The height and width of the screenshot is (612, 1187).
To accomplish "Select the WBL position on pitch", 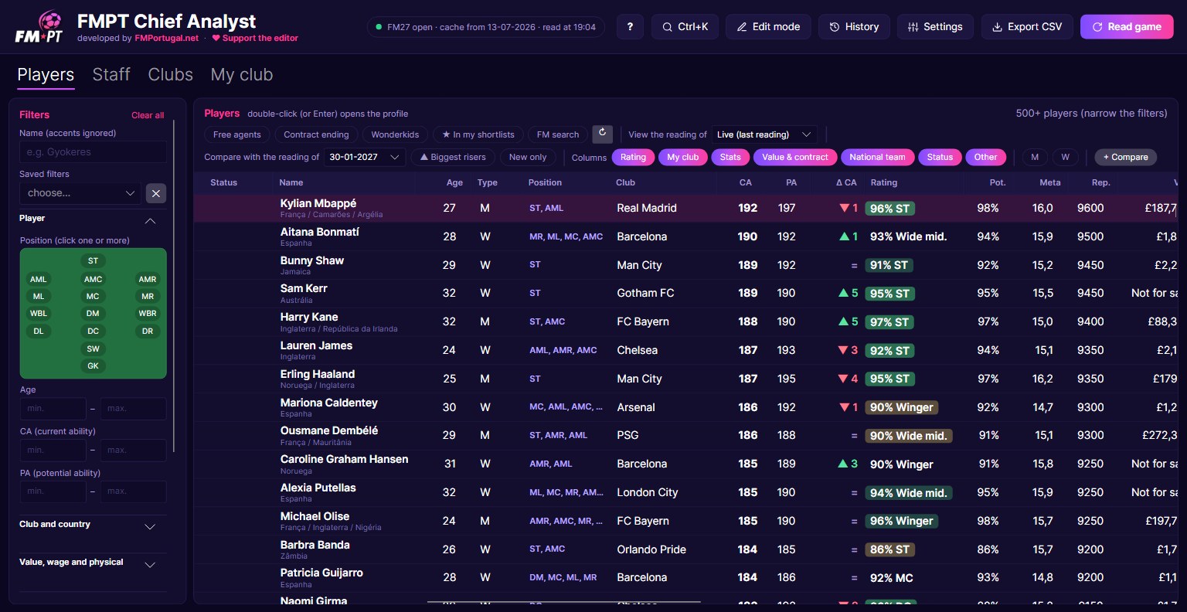I will (39, 313).
